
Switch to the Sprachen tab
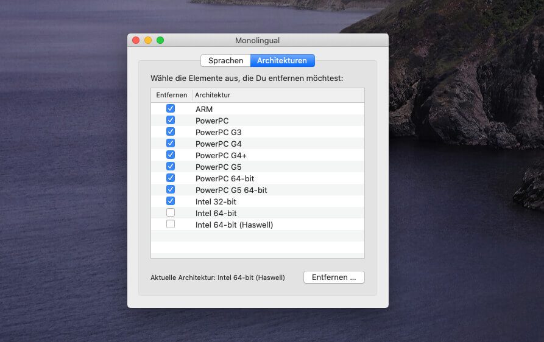(x=225, y=61)
